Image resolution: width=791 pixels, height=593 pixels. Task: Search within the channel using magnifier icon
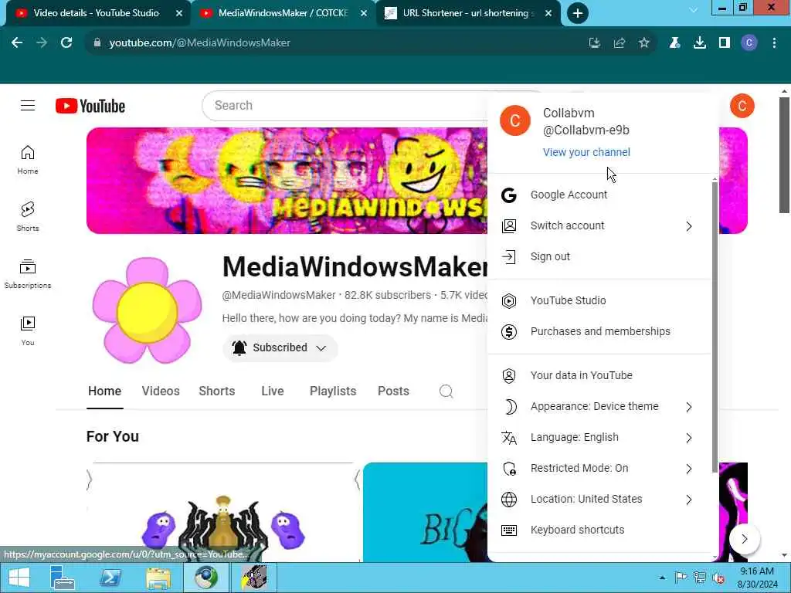[446, 391]
